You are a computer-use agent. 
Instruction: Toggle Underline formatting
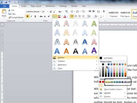[35, 16]
